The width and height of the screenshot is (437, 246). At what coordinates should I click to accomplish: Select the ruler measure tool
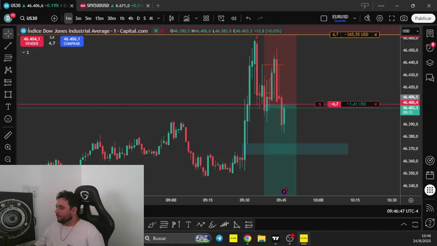[8, 135]
